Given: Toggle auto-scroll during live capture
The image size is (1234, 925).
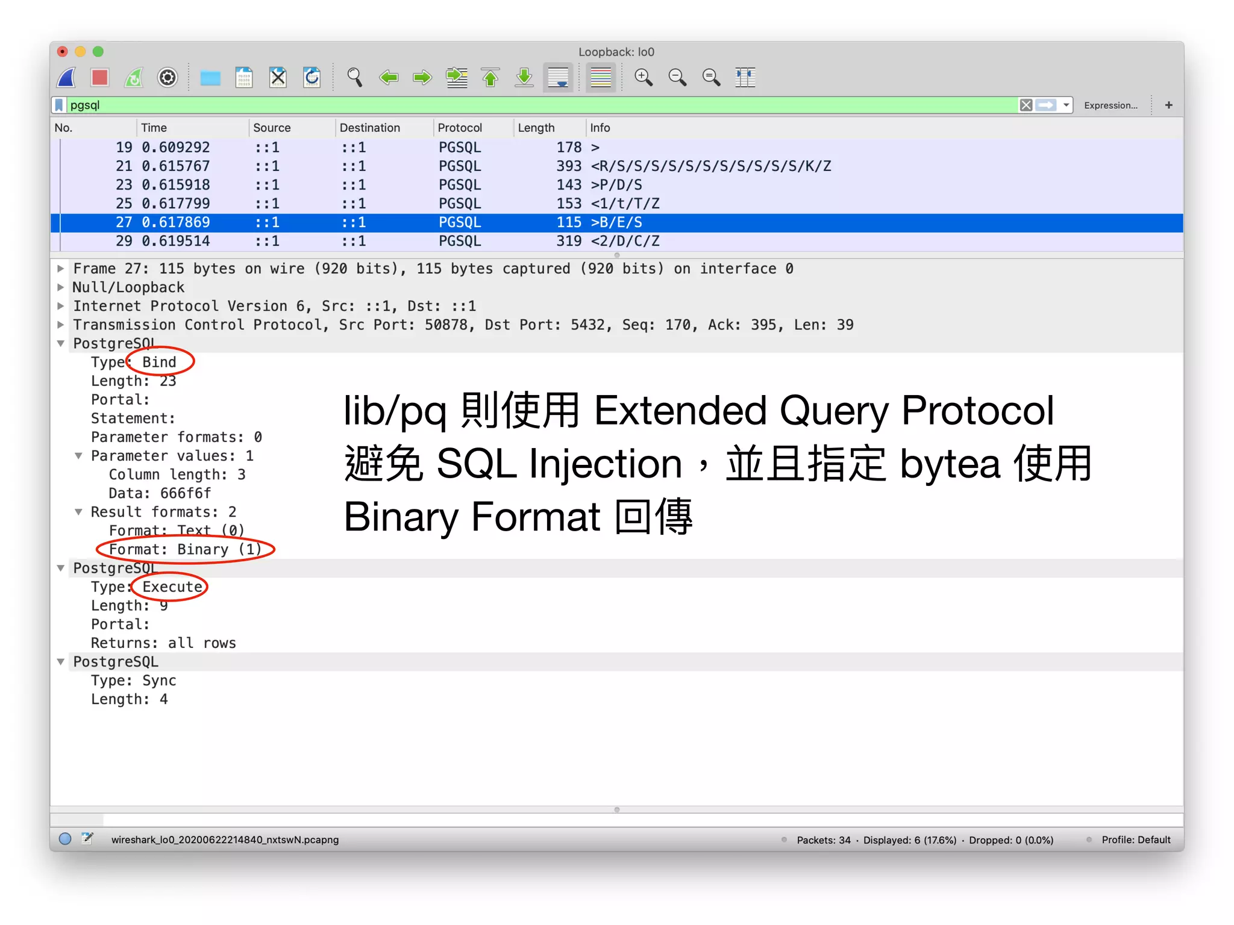Looking at the screenshot, I should (558, 78).
